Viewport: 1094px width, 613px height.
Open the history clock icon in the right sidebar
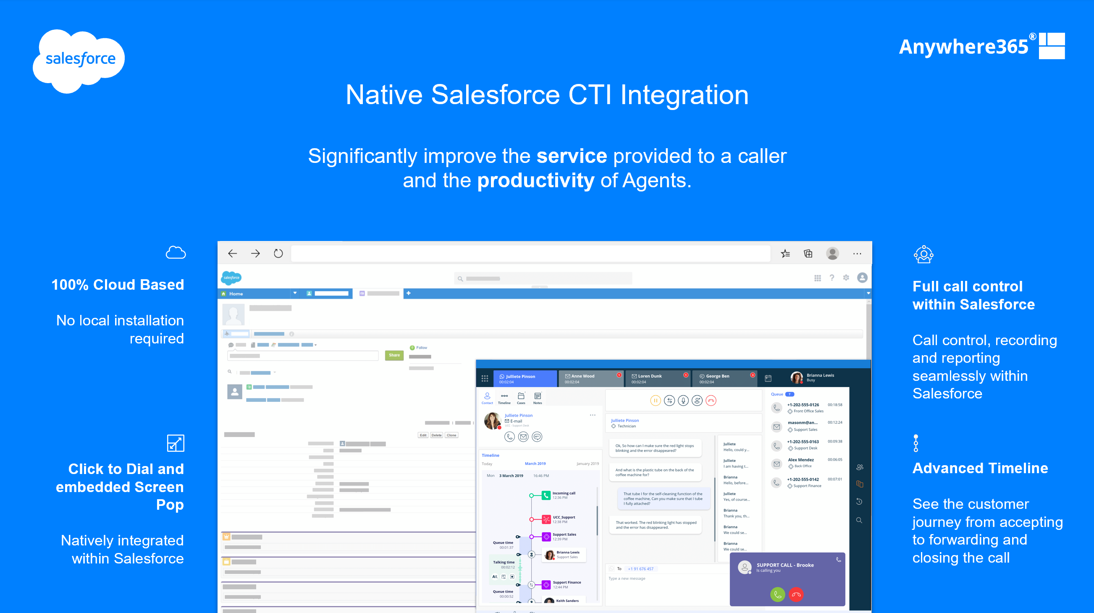[x=859, y=502]
